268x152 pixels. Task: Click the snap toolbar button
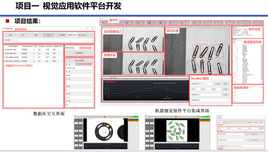196,23
